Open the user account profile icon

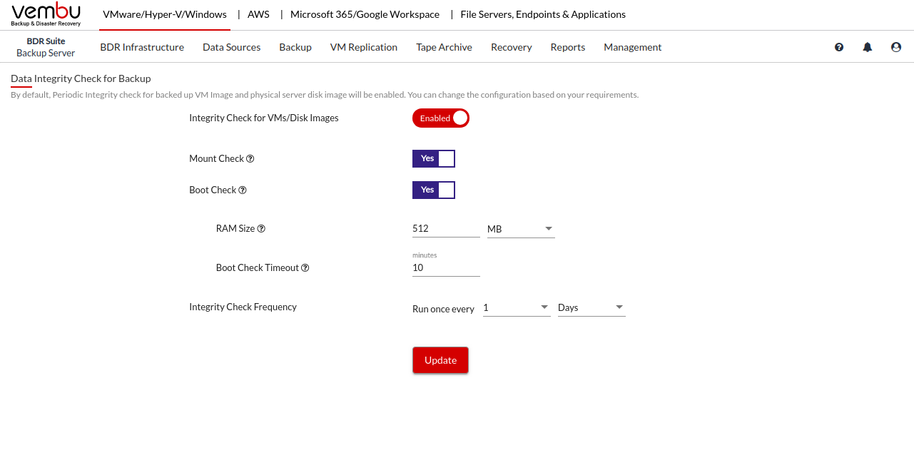point(896,47)
